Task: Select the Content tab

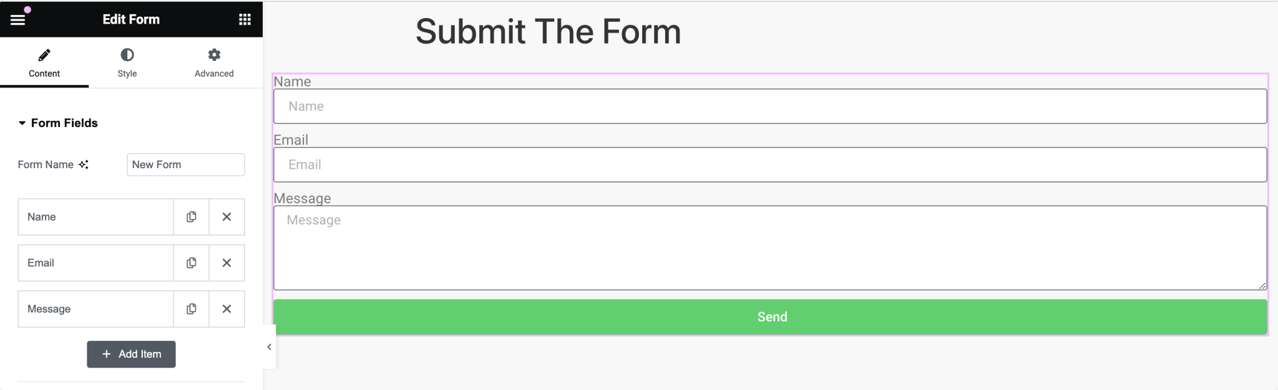Action: 44,62
